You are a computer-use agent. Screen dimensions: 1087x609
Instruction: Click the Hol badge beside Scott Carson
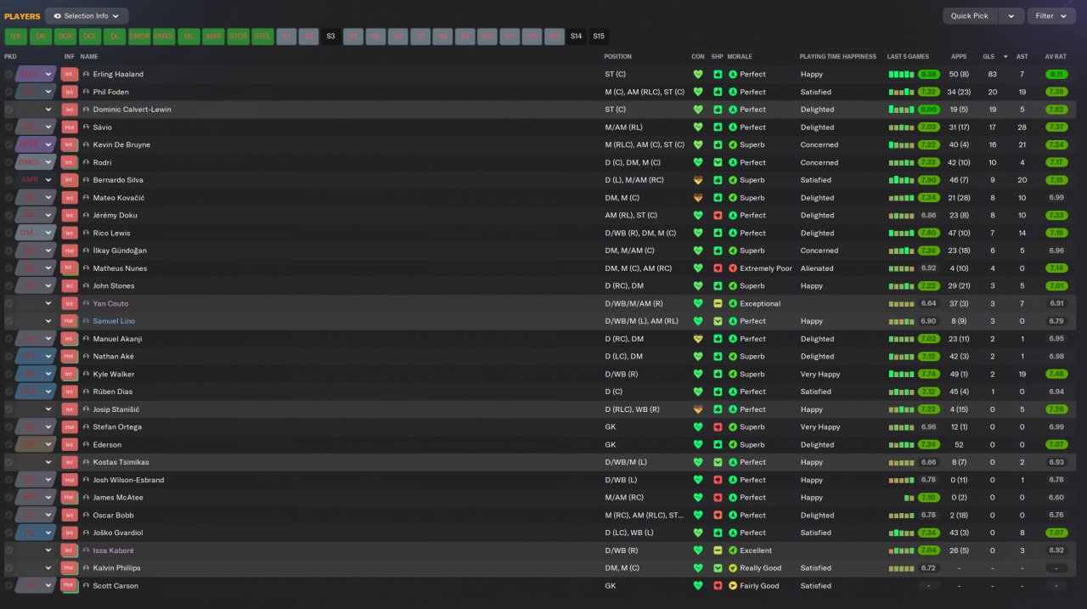click(70, 586)
